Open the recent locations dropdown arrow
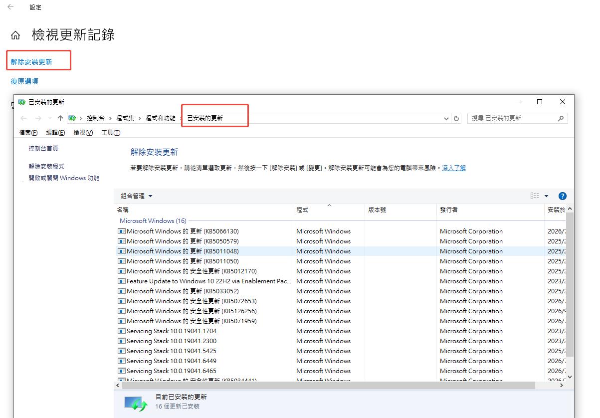The width and height of the screenshot is (600, 418). tap(49, 118)
